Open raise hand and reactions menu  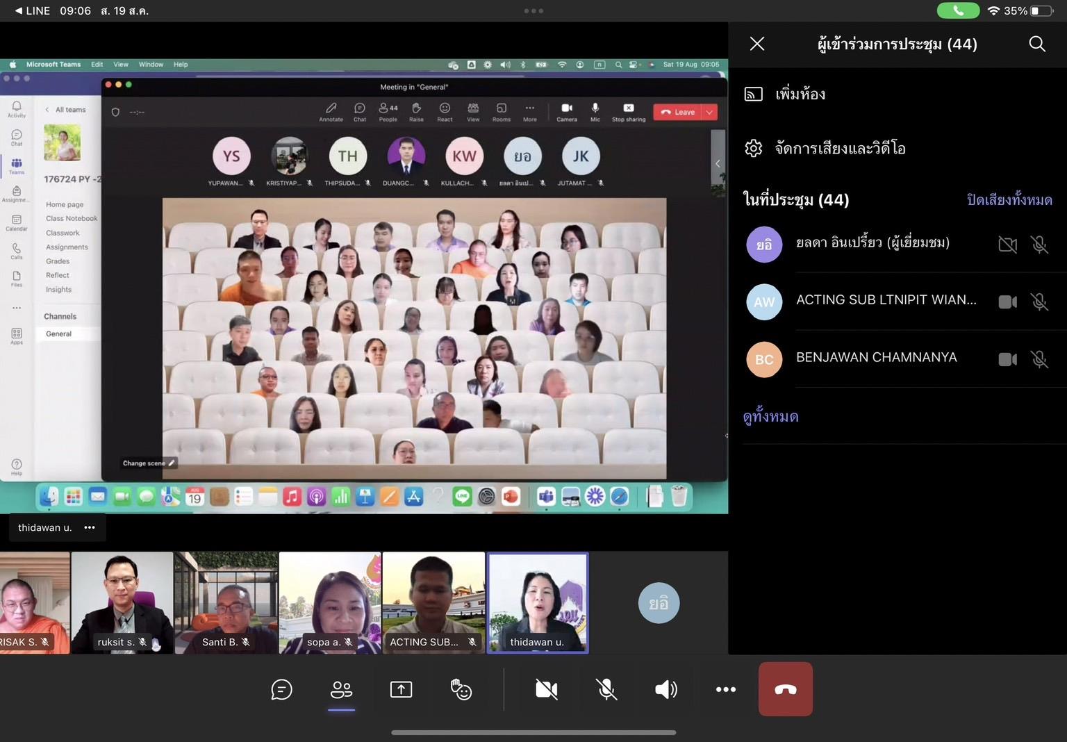pyautogui.click(x=461, y=689)
